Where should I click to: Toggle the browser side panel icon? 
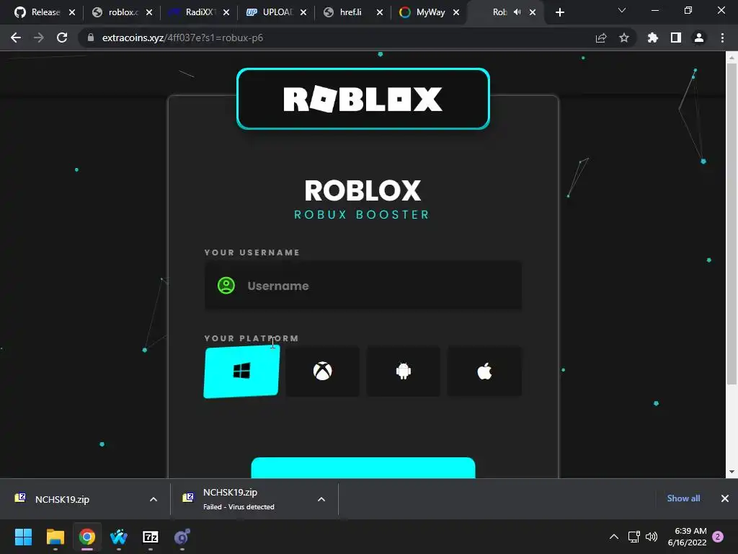click(676, 38)
